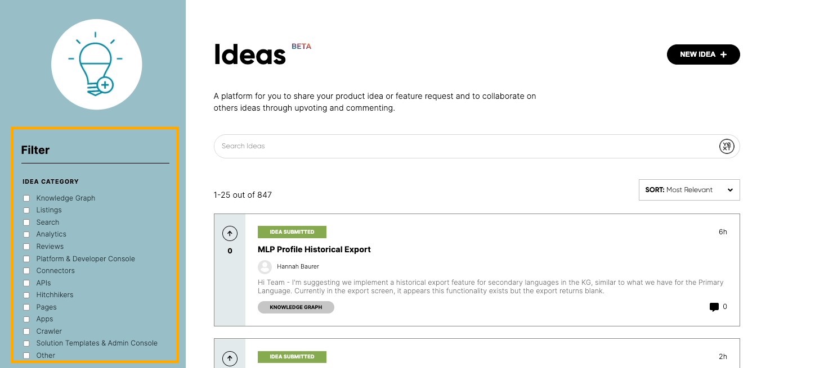The image size is (815, 368).
Task: Upvote the MLP Profile Historical Export idea
Action: pos(230,234)
